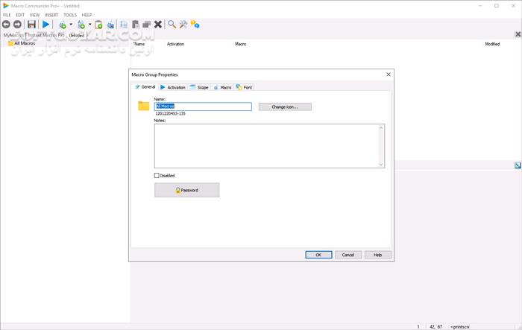The image size is (522, 330).
Task: Click the paste toolbar icon
Action: [136, 25]
